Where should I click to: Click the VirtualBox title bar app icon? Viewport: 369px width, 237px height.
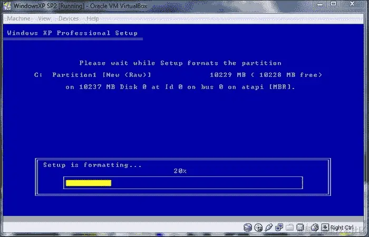pyautogui.click(x=7, y=5)
